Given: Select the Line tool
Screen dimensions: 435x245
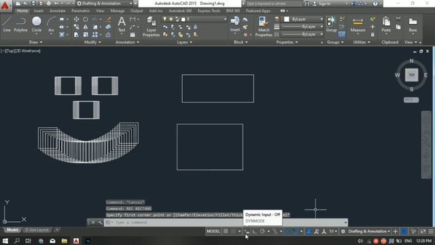Looking at the screenshot, I should click(7, 24).
